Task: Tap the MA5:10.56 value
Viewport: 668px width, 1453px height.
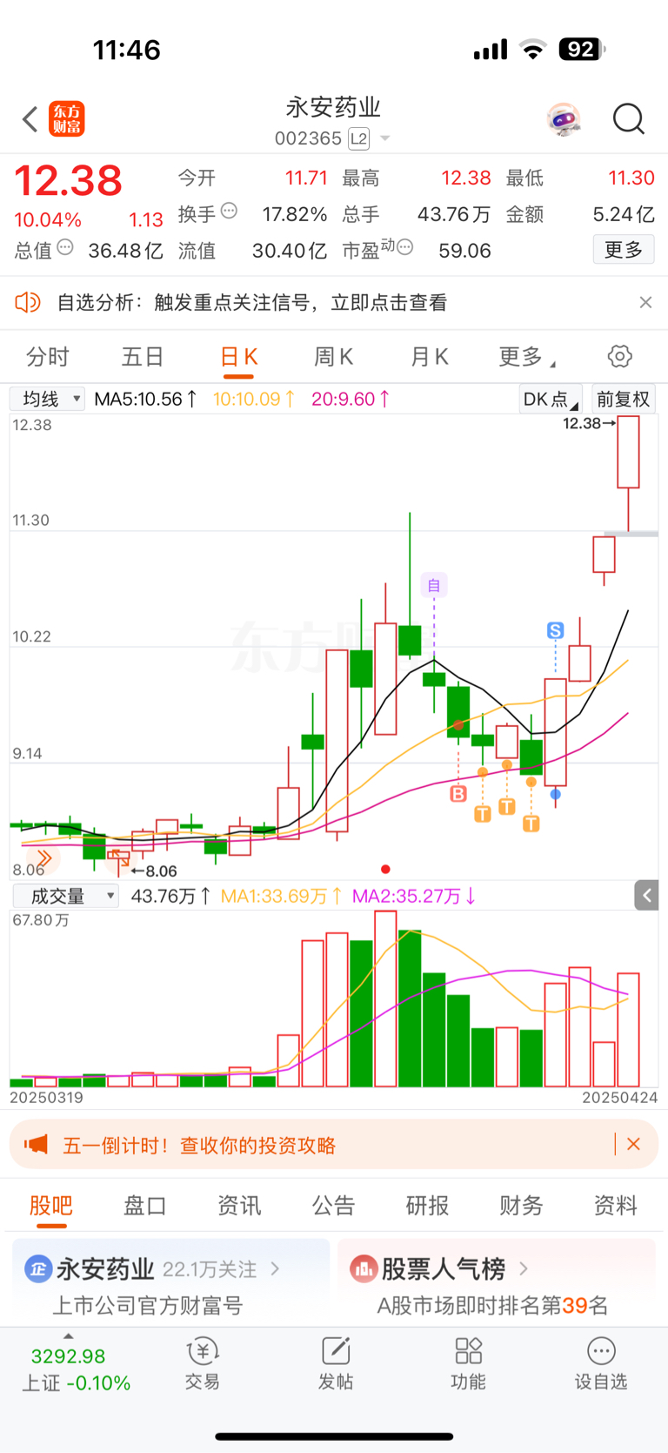Action: click(x=145, y=399)
